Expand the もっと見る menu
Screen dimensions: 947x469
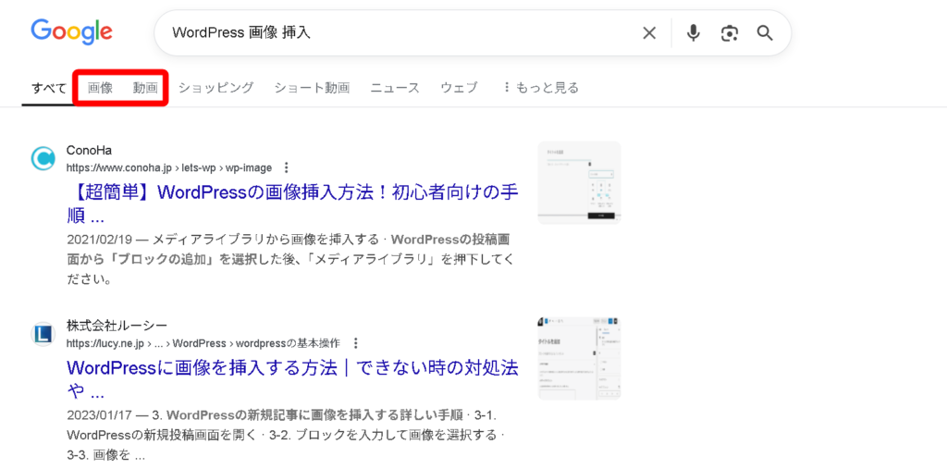pos(540,88)
